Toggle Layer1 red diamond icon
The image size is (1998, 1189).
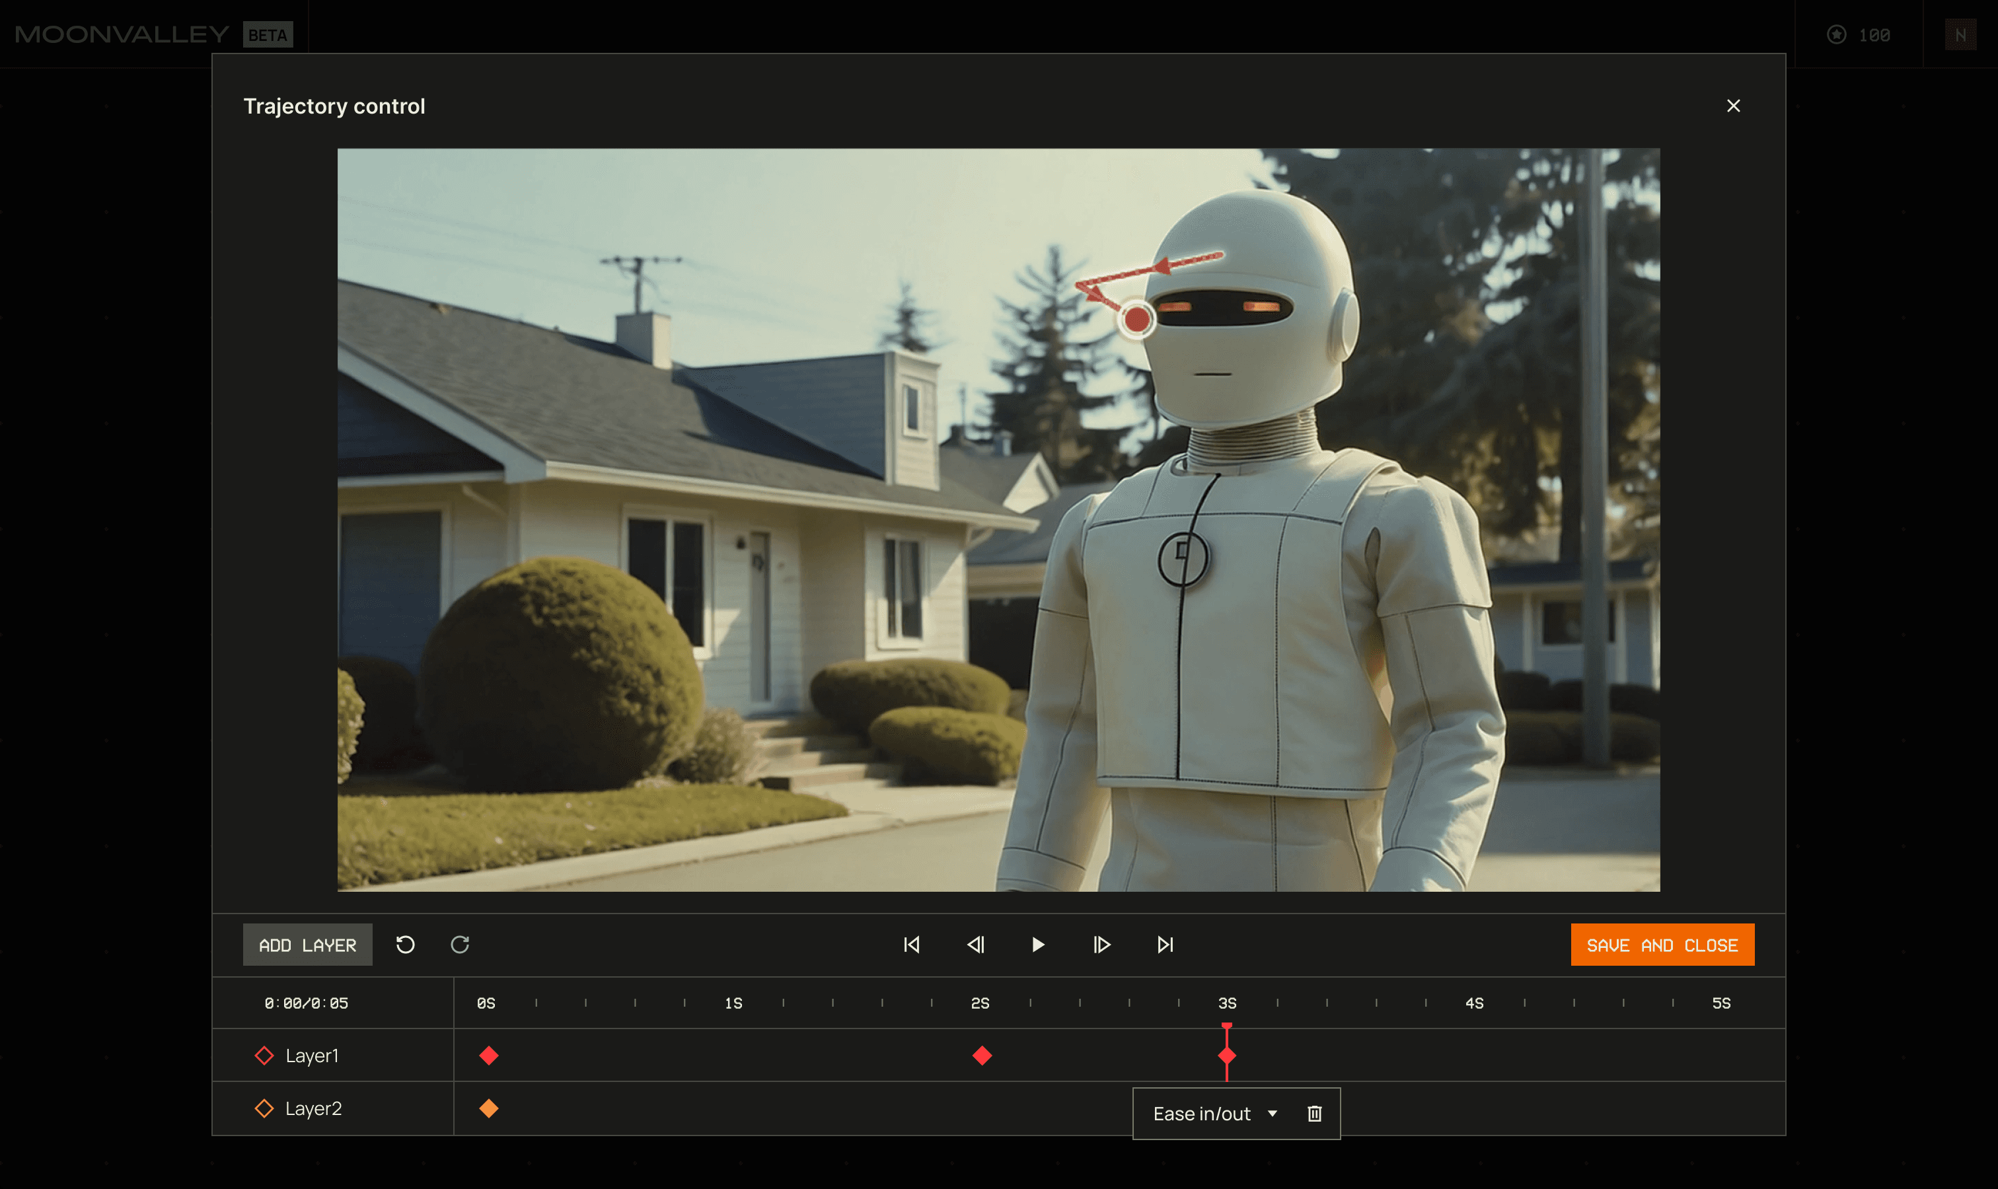pos(264,1056)
